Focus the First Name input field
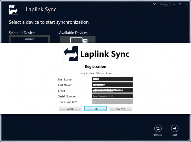The image size is (191, 142). [x=112, y=79]
